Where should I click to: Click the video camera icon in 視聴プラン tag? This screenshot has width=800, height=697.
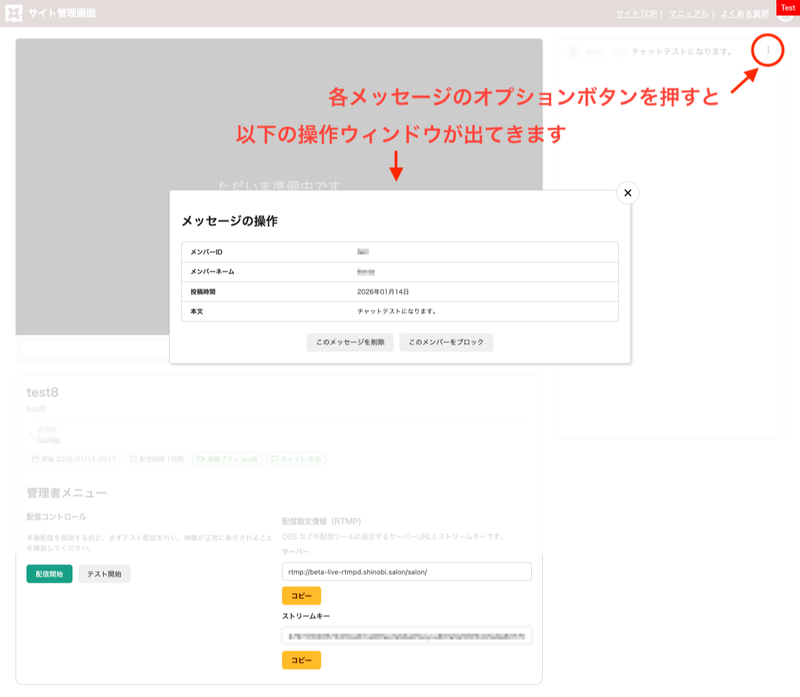click(201, 459)
